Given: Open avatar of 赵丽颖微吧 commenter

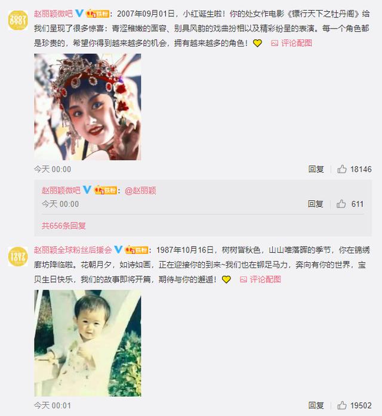Looking at the screenshot, I should [18, 20].
